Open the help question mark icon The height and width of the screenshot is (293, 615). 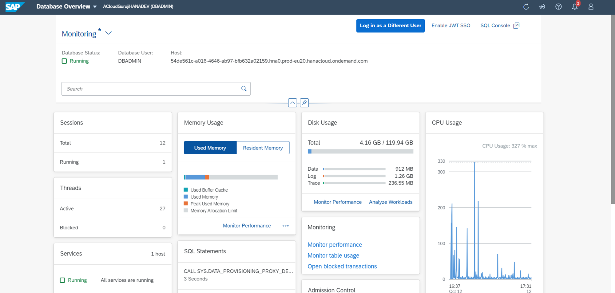point(558,7)
